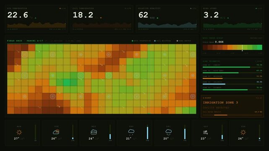Image resolution: width=269 pixels, height=151 pixels.
Task: Click the up-arrow trend icon beside 3.2 wind speed
Action: tap(228, 18)
